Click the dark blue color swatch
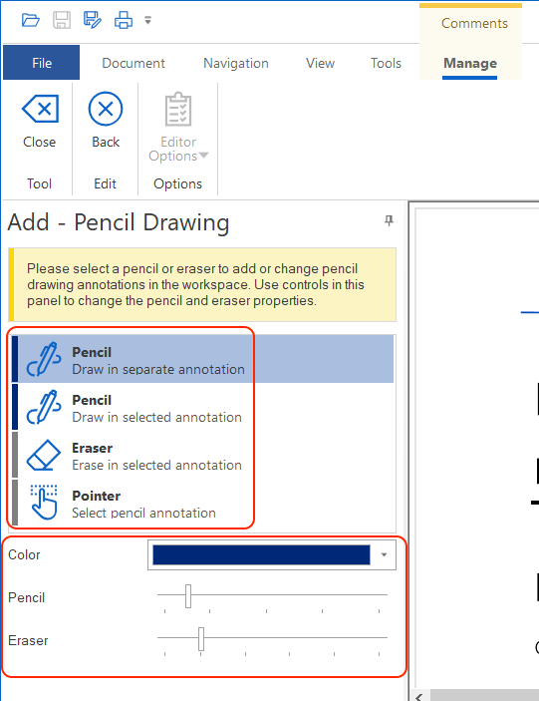 (x=261, y=554)
